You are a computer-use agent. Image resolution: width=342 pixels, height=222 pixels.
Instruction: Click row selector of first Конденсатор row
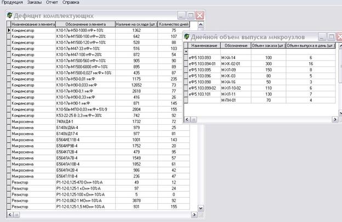coord(8,31)
